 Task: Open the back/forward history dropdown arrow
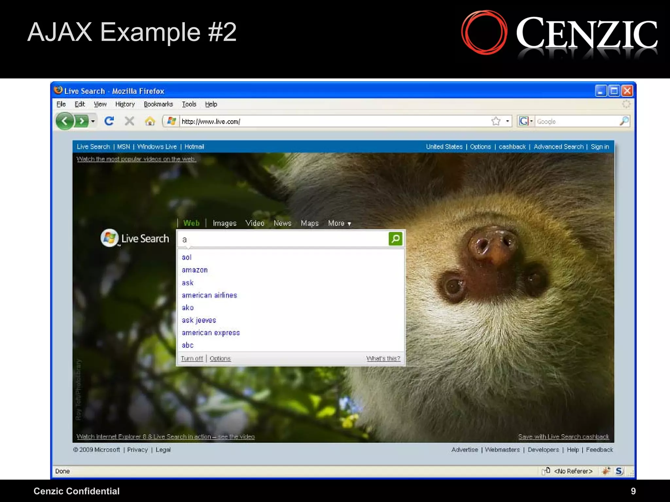(x=93, y=121)
